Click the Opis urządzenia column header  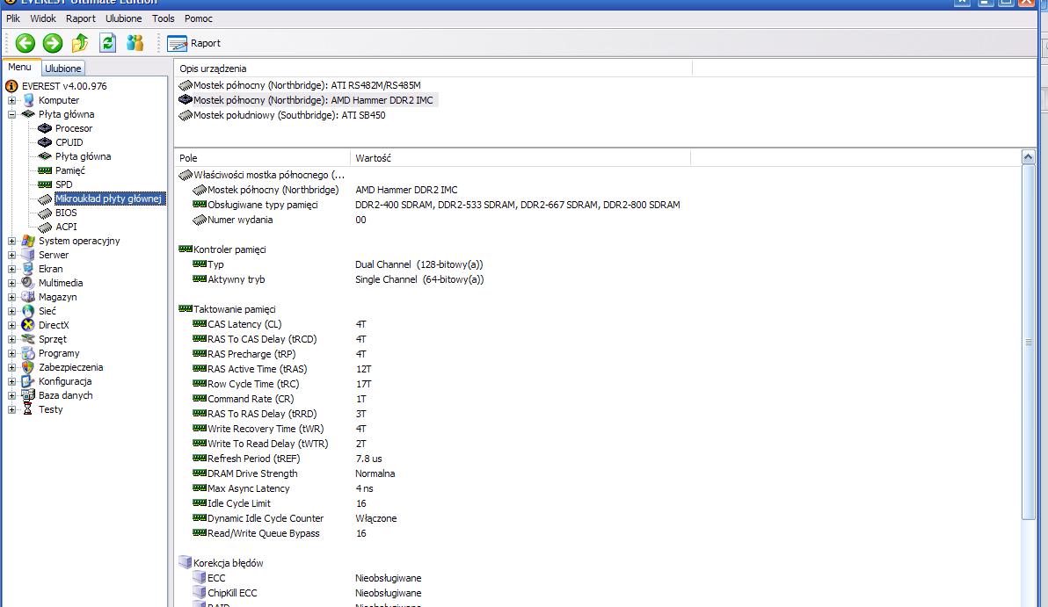tap(433, 69)
